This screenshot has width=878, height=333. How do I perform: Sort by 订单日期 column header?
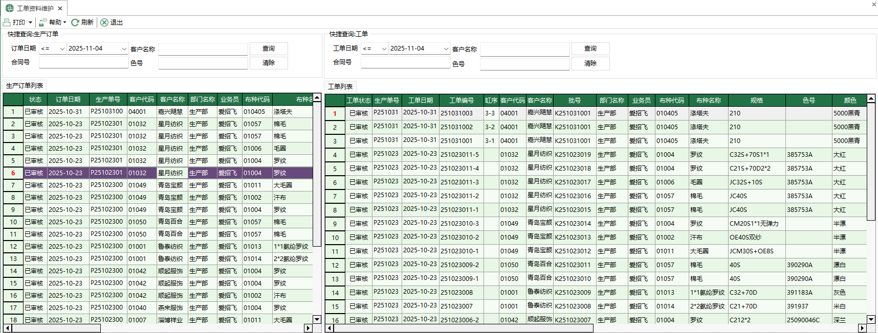[x=68, y=100]
